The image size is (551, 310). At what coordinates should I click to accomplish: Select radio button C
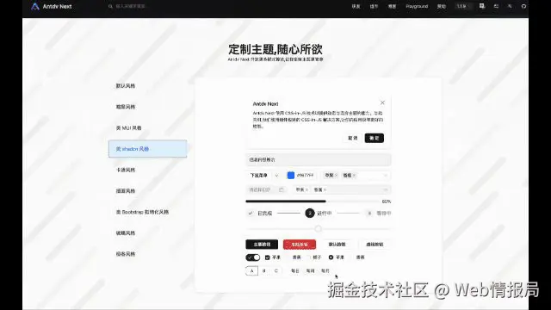tap(275, 270)
